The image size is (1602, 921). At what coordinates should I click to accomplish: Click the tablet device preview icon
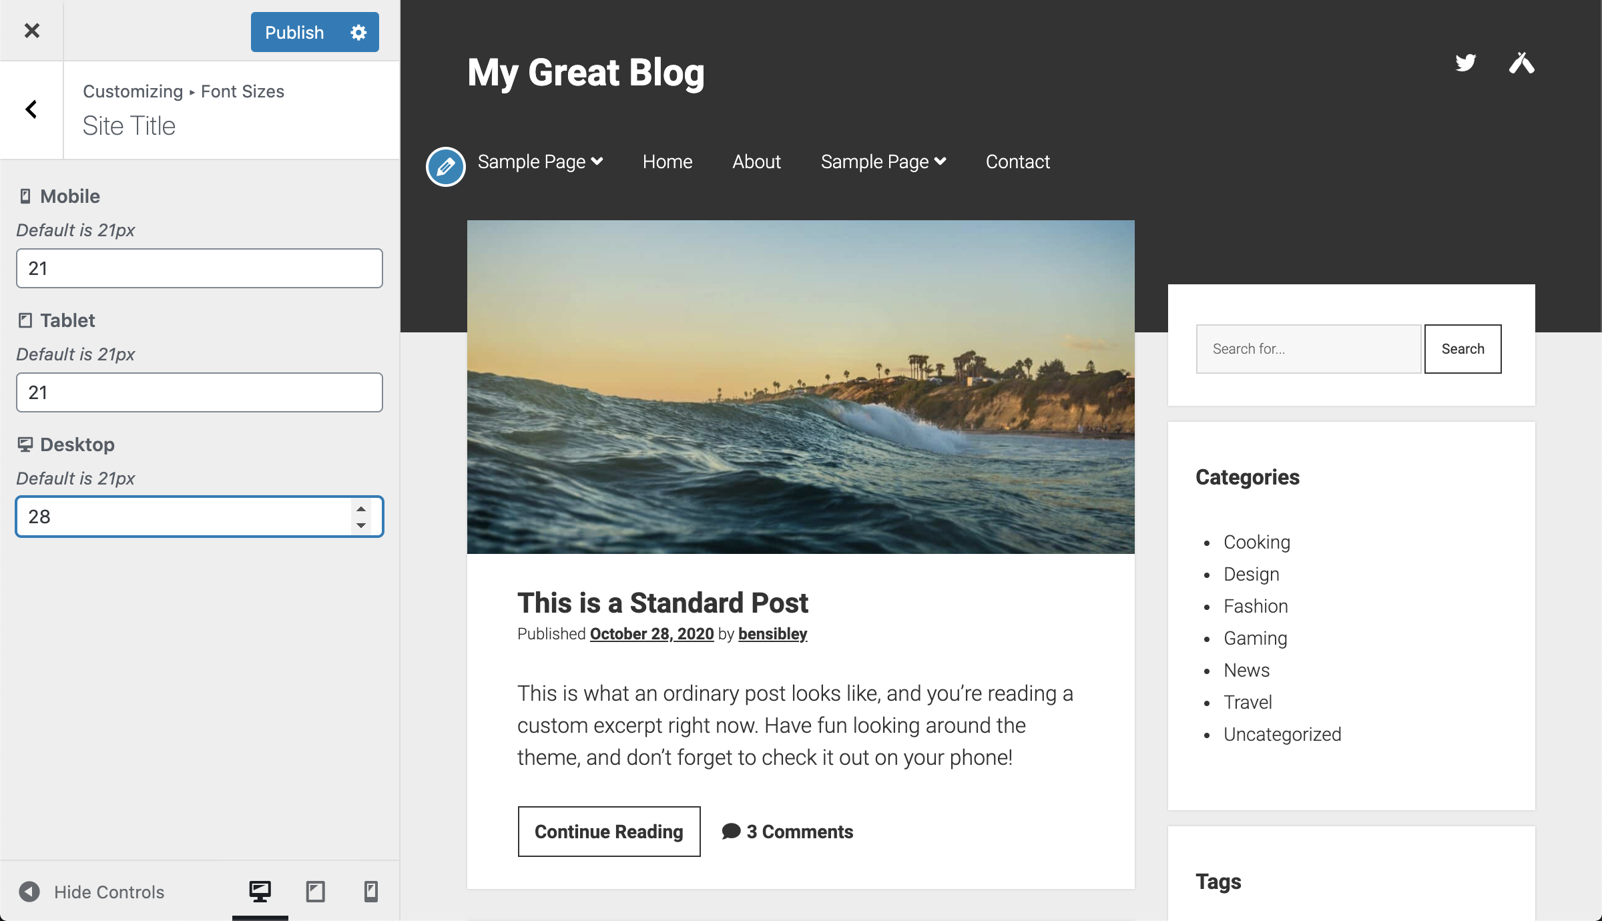pyautogui.click(x=314, y=892)
